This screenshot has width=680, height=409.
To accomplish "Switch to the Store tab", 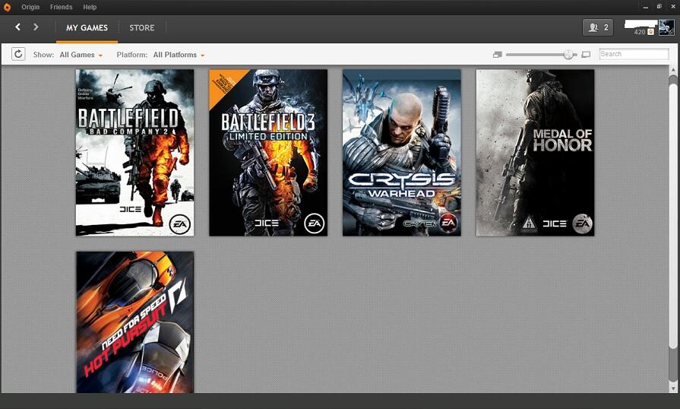I will tap(142, 28).
